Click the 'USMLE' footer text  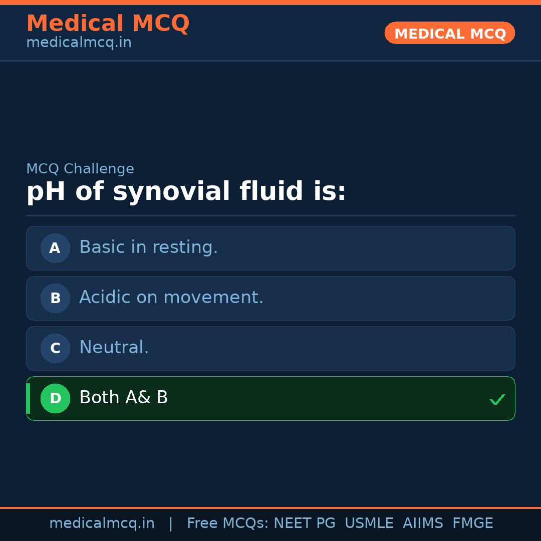[x=369, y=523]
